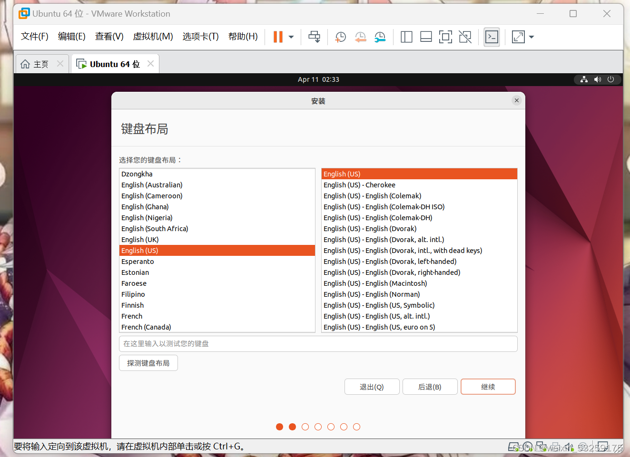Open the Apr 11 02:33 clock
This screenshot has width=630, height=457.
[x=318, y=79]
